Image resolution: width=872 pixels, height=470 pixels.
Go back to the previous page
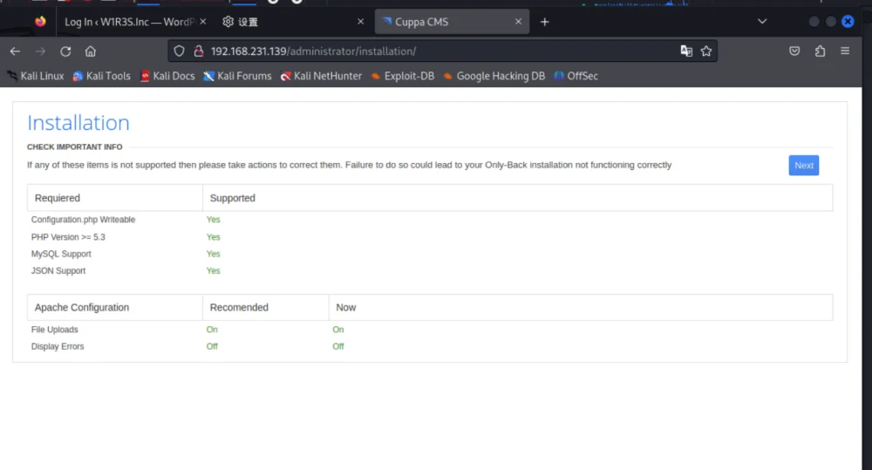click(x=15, y=51)
